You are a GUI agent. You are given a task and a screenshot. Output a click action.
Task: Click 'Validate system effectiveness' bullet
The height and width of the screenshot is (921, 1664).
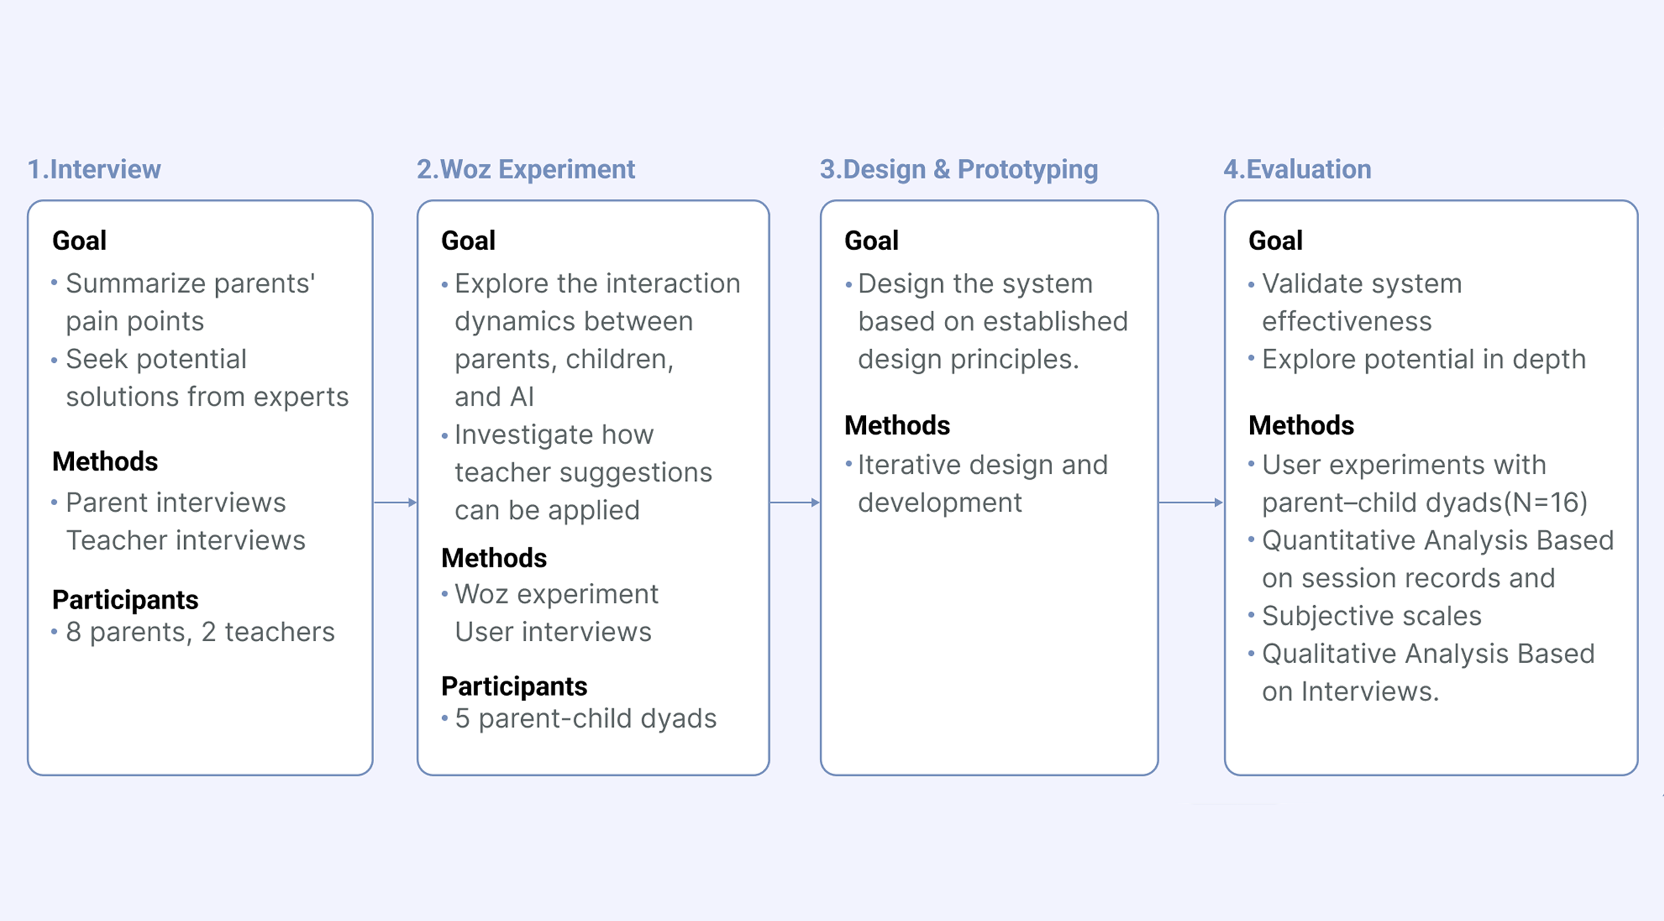[x=1361, y=302]
